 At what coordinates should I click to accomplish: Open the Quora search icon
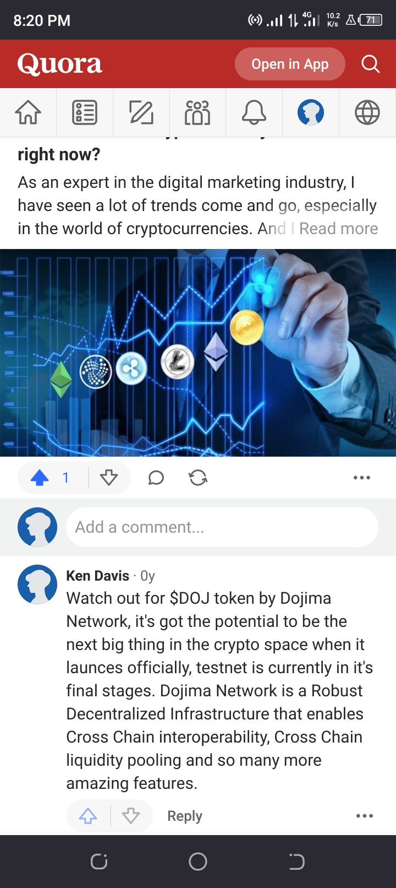[x=370, y=64]
